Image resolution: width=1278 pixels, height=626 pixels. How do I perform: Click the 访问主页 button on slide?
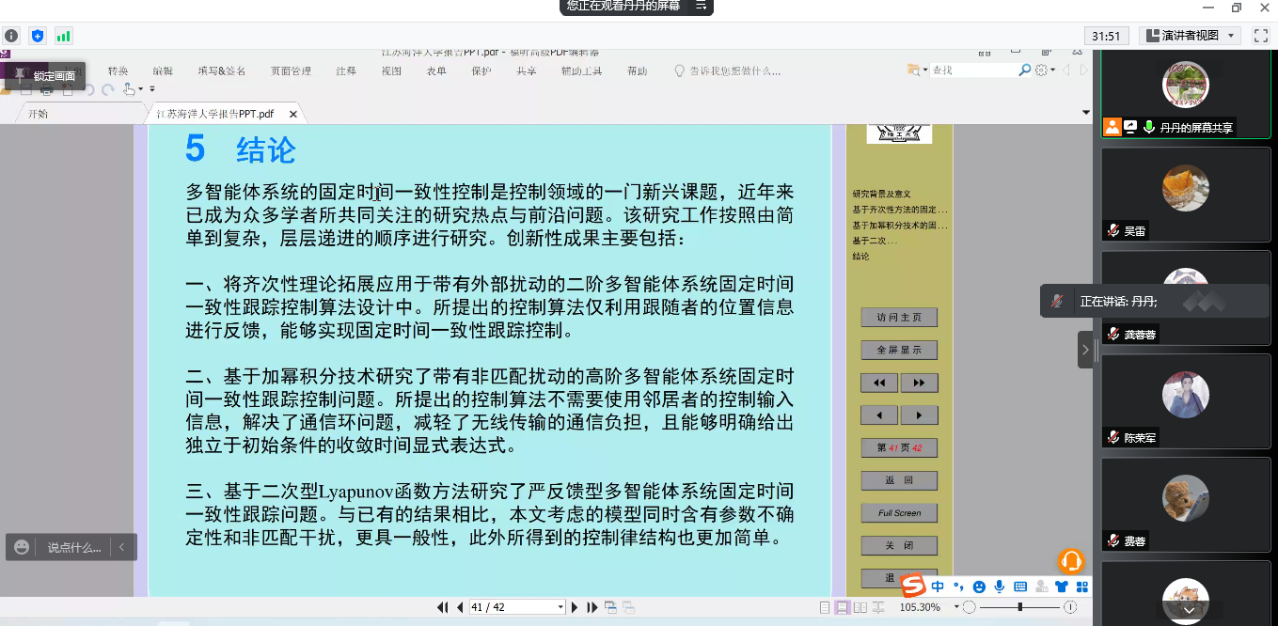click(x=899, y=318)
